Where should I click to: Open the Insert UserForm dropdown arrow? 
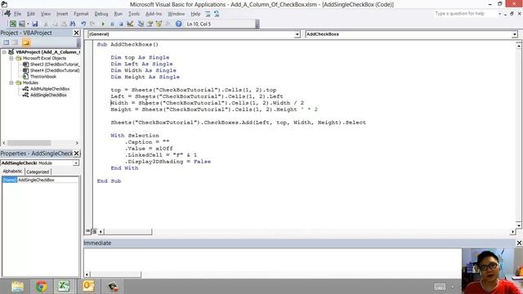28,24
